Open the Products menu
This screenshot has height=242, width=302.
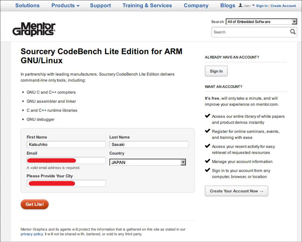click(x=65, y=5)
